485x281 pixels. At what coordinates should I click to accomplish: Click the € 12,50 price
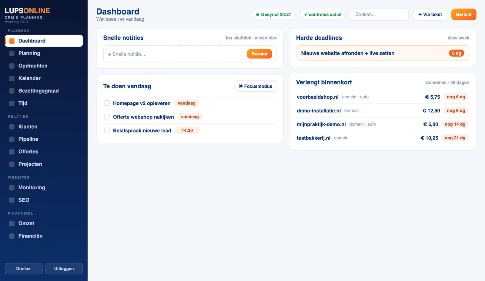pyautogui.click(x=431, y=111)
